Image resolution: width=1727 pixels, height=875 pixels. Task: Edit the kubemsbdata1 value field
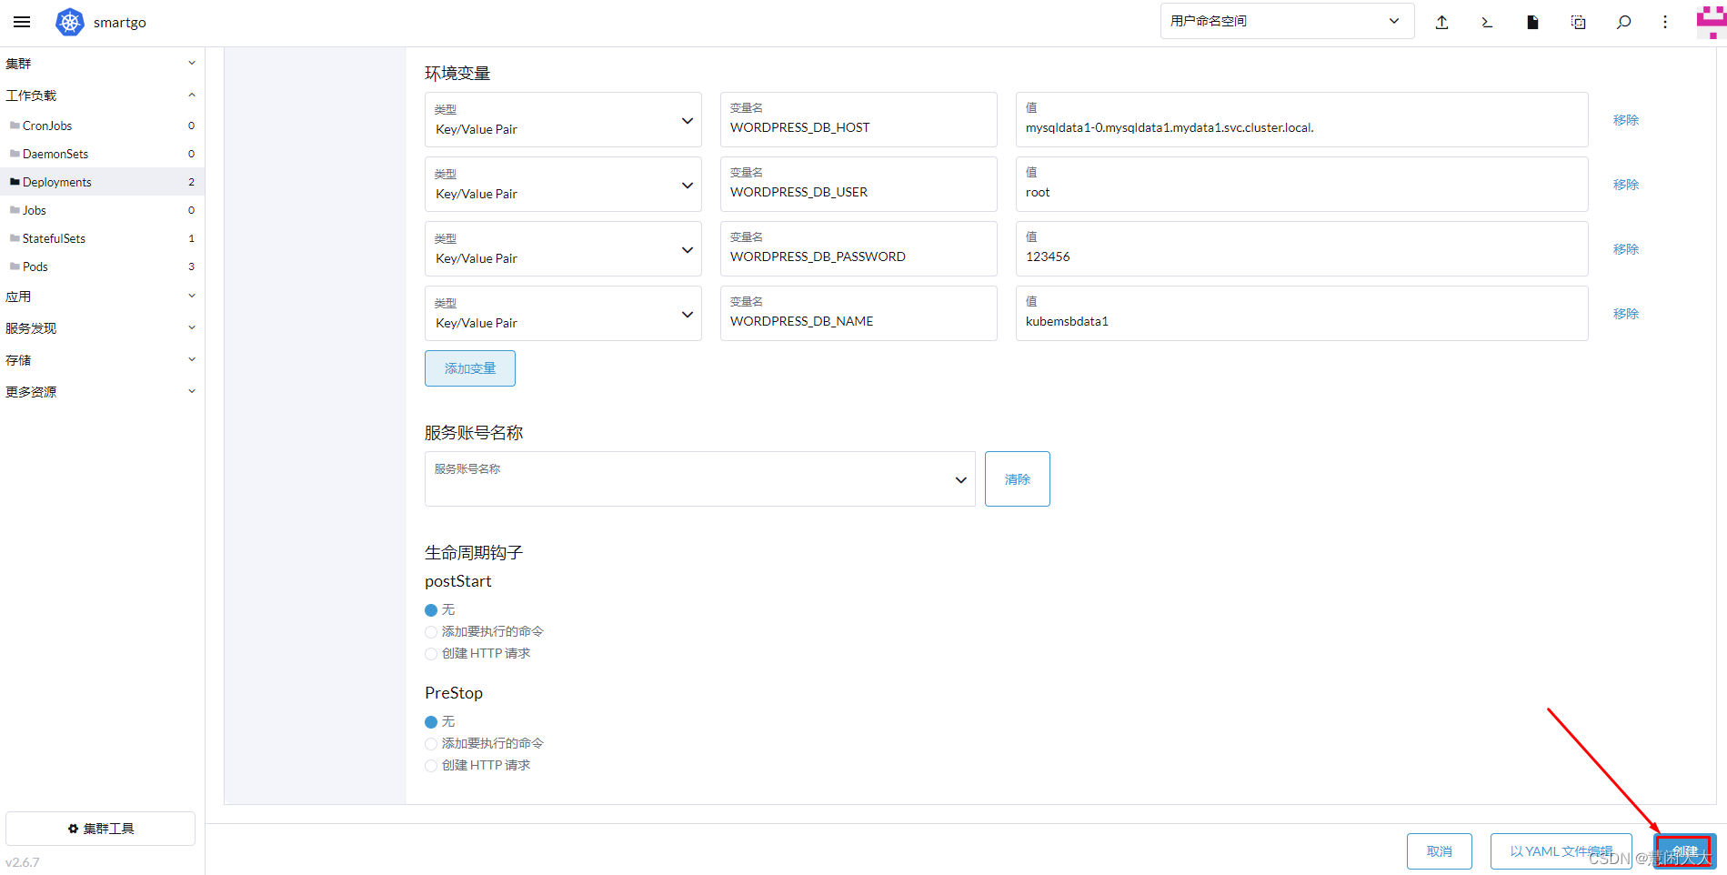[x=1302, y=313]
